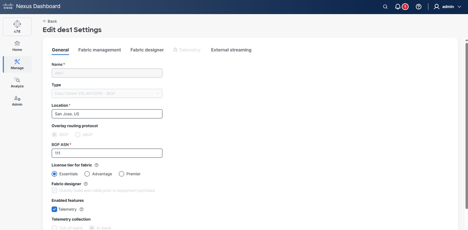
Task: Open Admin in the sidebar
Action: [17, 101]
